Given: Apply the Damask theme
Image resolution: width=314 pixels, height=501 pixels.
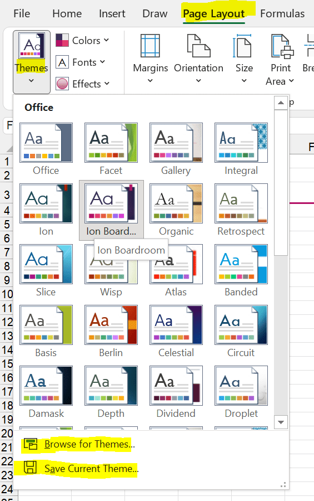Looking at the screenshot, I should [x=46, y=392].
